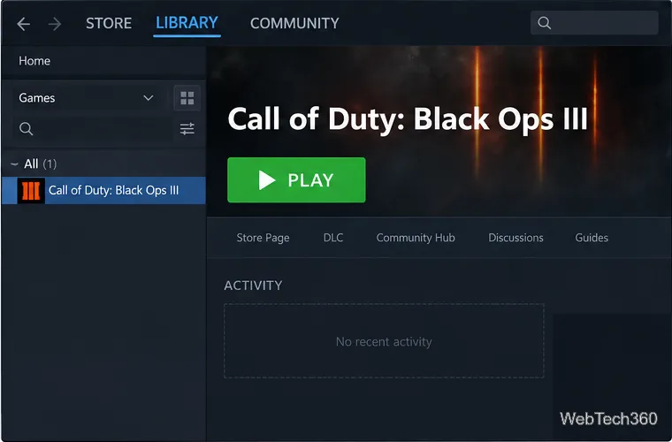Visit the Community Hub

(416, 238)
